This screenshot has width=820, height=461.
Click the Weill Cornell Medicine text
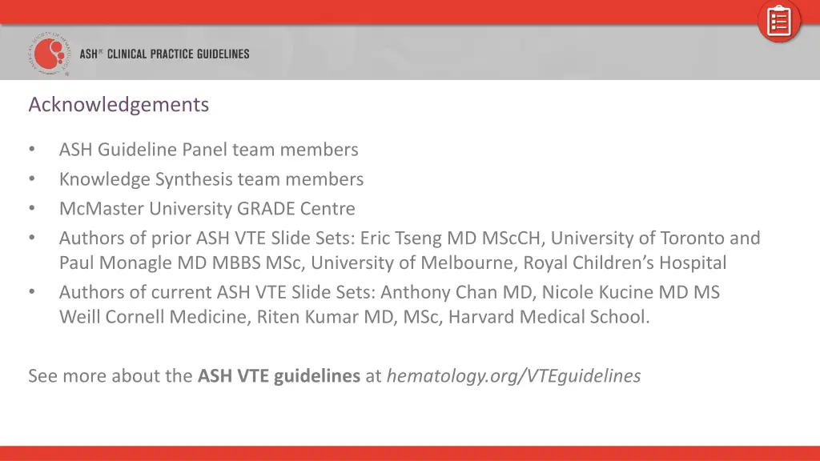tap(153, 317)
